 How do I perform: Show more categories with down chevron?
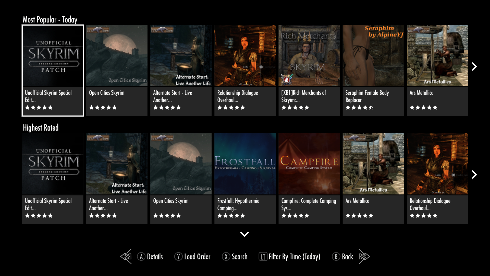click(x=245, y=234)
